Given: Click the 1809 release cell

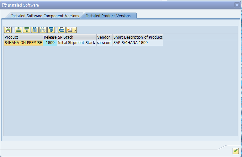Looking at the screenshot, I should point(50,43).
